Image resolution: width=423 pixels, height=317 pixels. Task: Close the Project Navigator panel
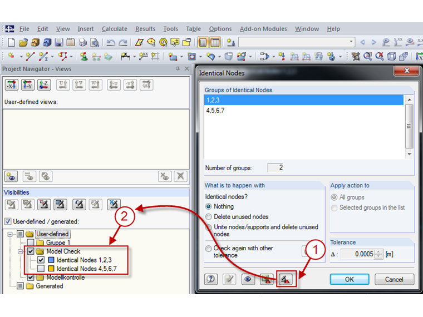click(x=186, y=69)
